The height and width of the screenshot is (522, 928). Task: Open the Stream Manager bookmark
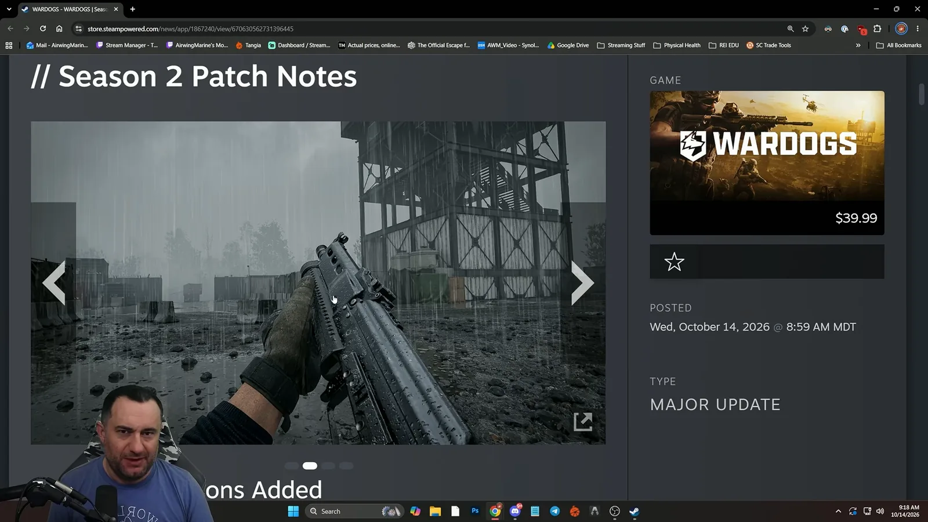126,45
